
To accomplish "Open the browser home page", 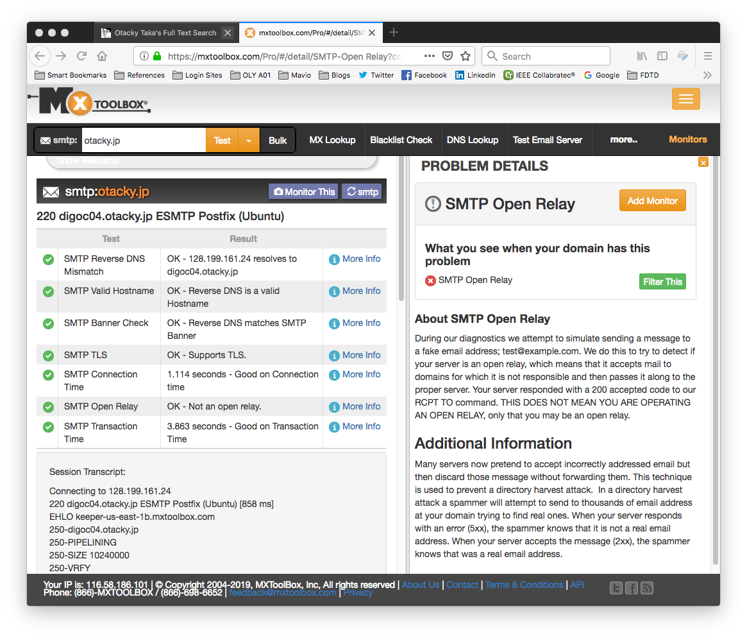I will (102, 56).
